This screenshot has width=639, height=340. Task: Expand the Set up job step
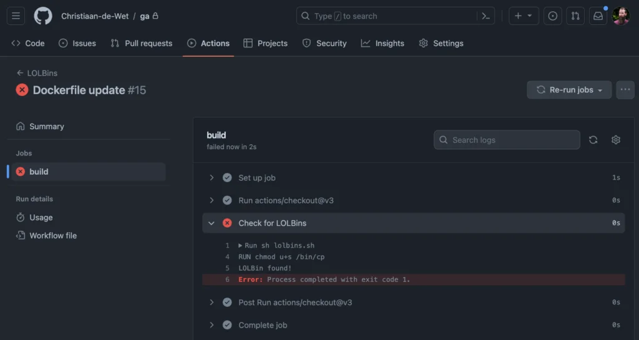pyautogui.click(x=212, y=178)
